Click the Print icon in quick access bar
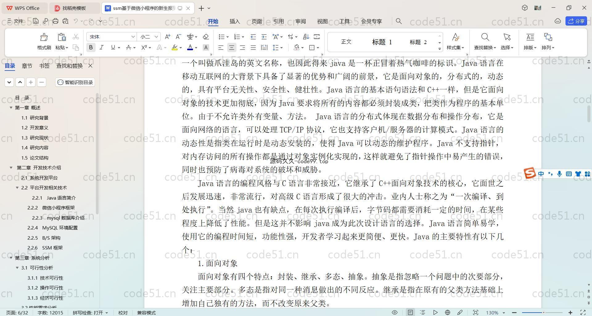 [55, 21]
